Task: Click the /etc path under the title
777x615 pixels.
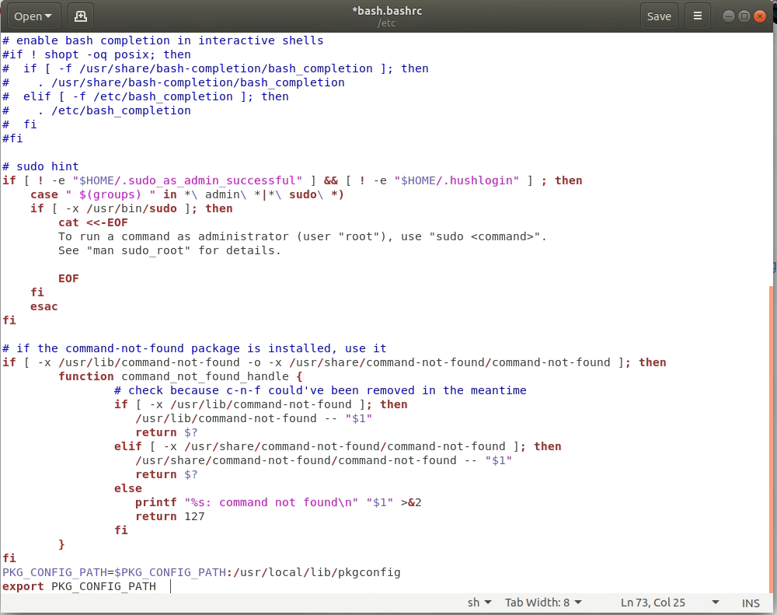Action: tap(387, 23)
